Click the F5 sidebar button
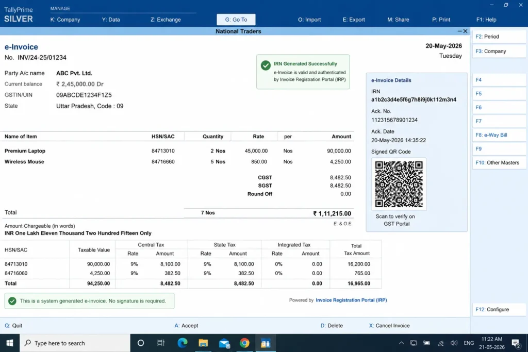 tap(499, 94)
